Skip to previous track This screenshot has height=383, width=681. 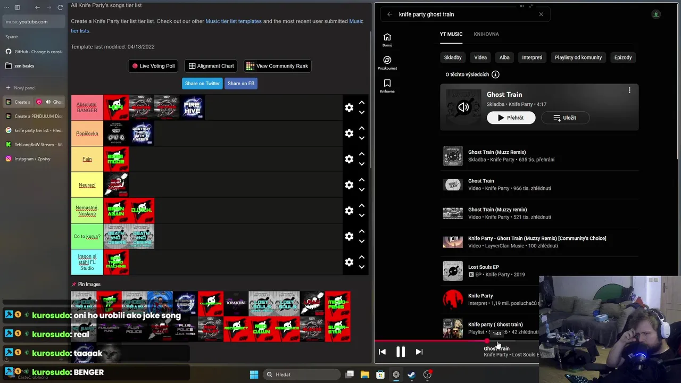[382, 352]
